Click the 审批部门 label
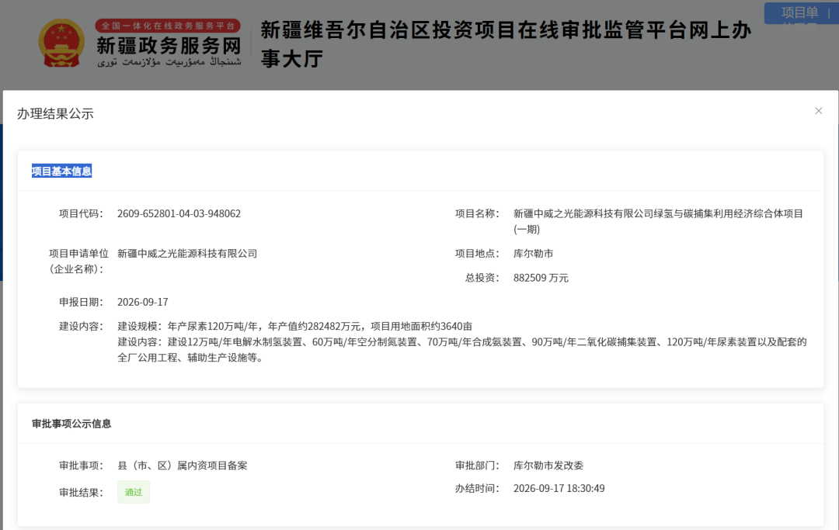The image size is (839, 530). pos(477,466)
